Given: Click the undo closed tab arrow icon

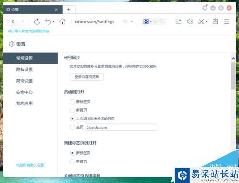Looking at the screenshot, I should [48, 22].
